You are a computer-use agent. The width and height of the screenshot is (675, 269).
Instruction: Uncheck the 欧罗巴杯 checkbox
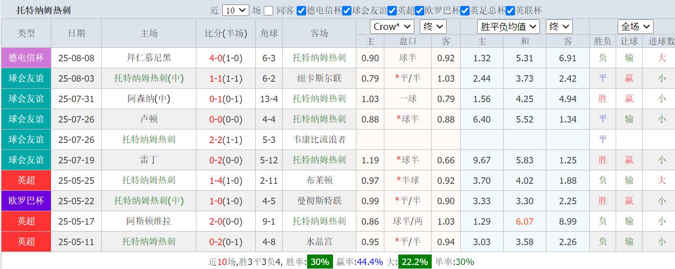tap(420, 10)
